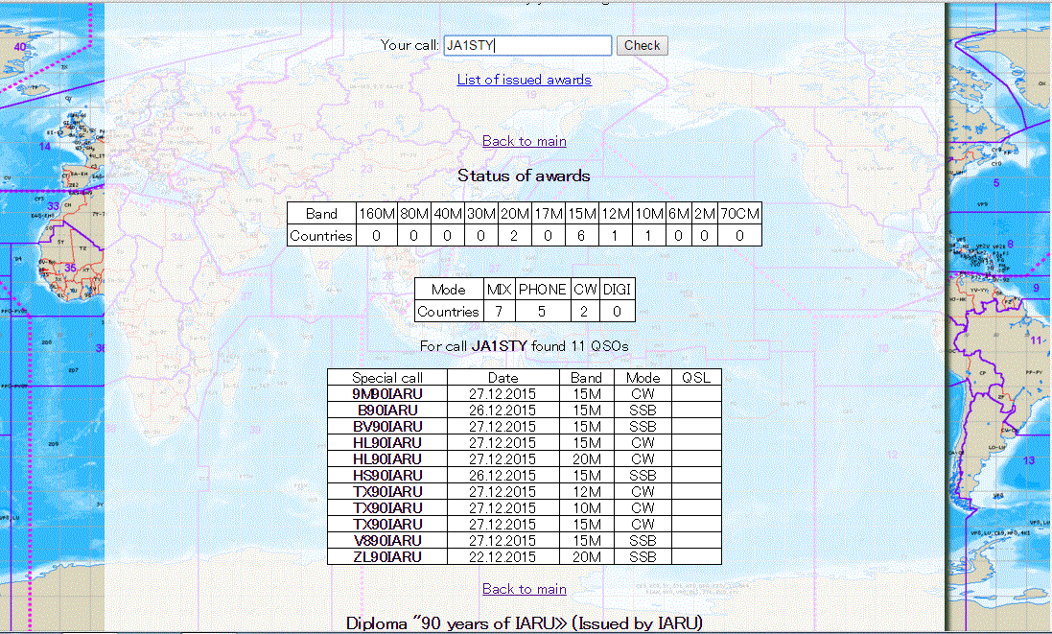
Task: Click the DIGI mode header cell
Action: (x=617, y=289)
